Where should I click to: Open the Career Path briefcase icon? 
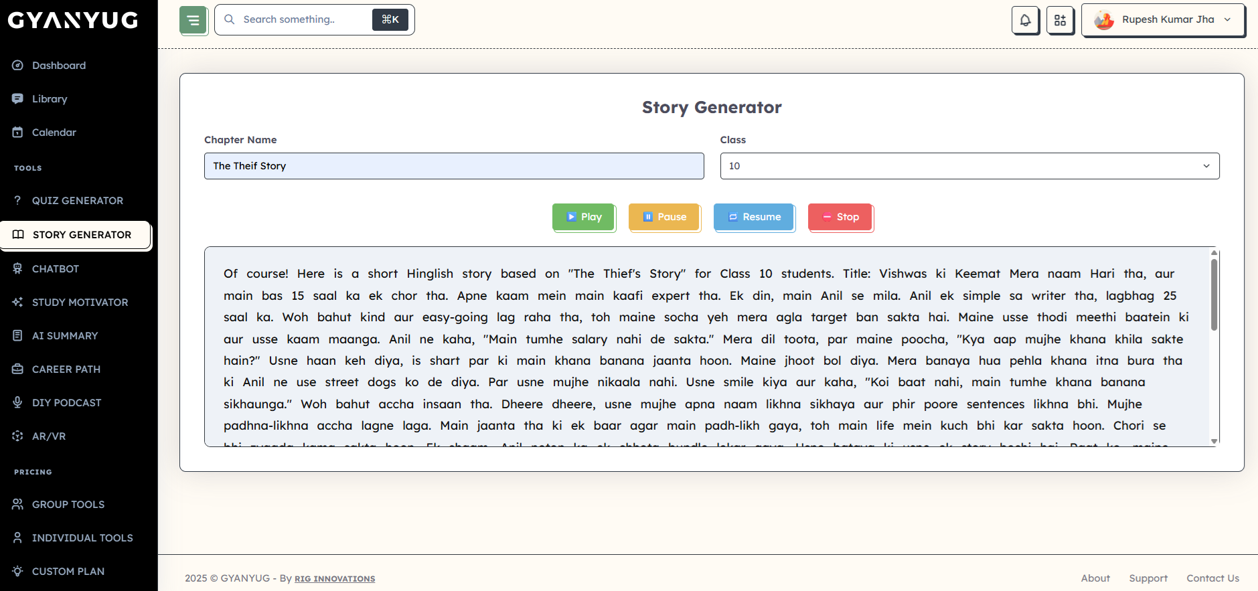[18, 369]
